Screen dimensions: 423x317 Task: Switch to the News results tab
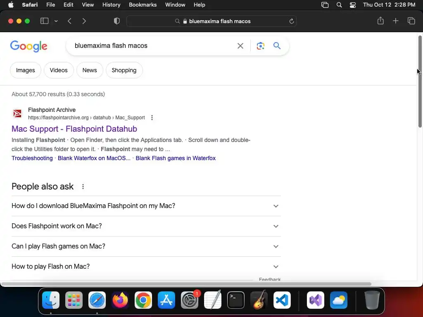coord(90,70)
